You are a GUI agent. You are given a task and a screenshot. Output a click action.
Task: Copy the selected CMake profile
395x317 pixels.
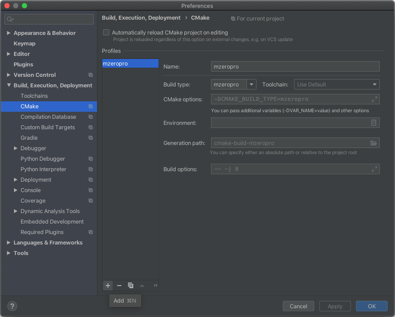pyautogui.click(x=131, y=286)
